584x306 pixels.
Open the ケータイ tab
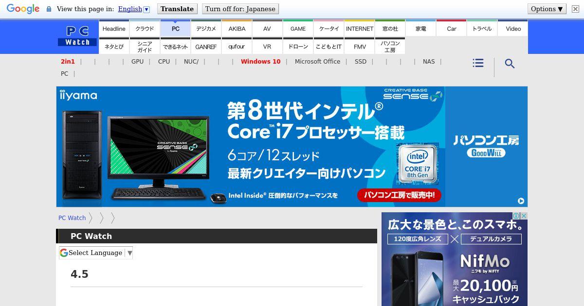pyautogui.click(x=328, y=28)
